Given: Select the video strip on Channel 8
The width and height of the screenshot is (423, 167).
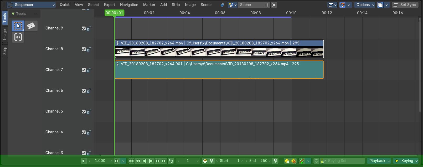Looking at the screenshot, I should tap(219, 49).
